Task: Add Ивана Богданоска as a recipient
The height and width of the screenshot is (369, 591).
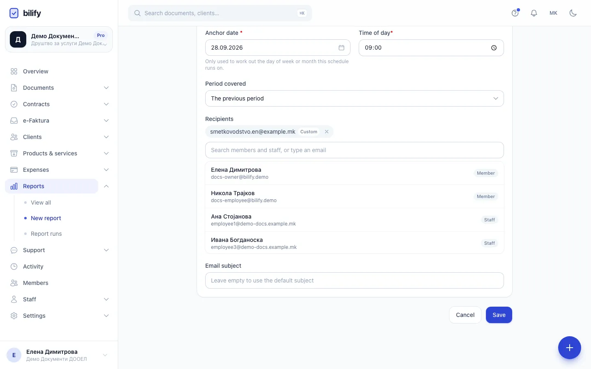Action: (354, 243)
